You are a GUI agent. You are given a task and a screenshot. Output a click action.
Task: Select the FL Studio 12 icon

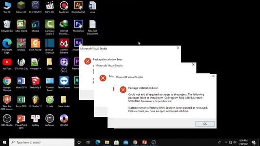point(35,101)
